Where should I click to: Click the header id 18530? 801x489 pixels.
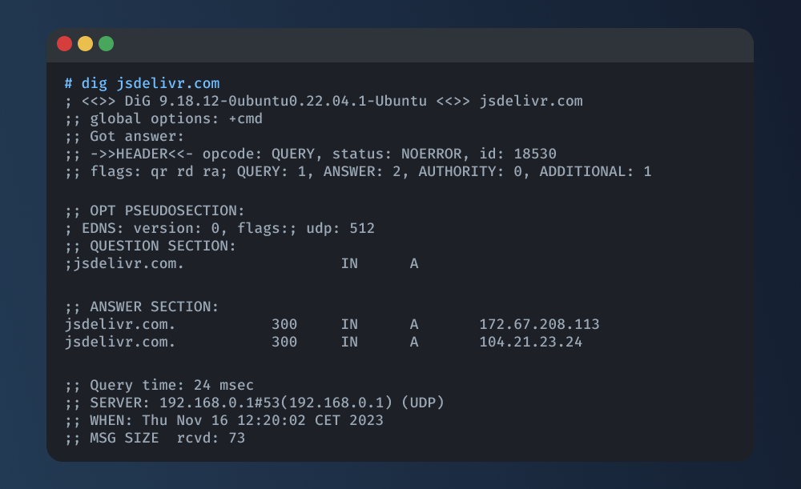point(535,154)
